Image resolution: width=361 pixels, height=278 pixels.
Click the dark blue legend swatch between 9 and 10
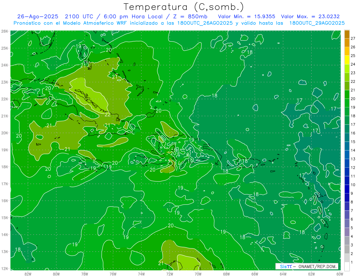pos(347,189)
